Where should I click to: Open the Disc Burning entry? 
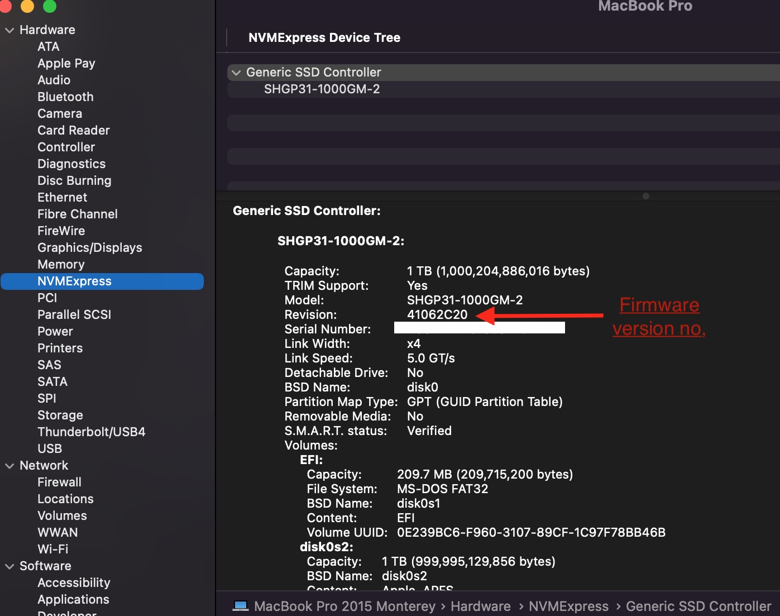[x=74, y=181]
